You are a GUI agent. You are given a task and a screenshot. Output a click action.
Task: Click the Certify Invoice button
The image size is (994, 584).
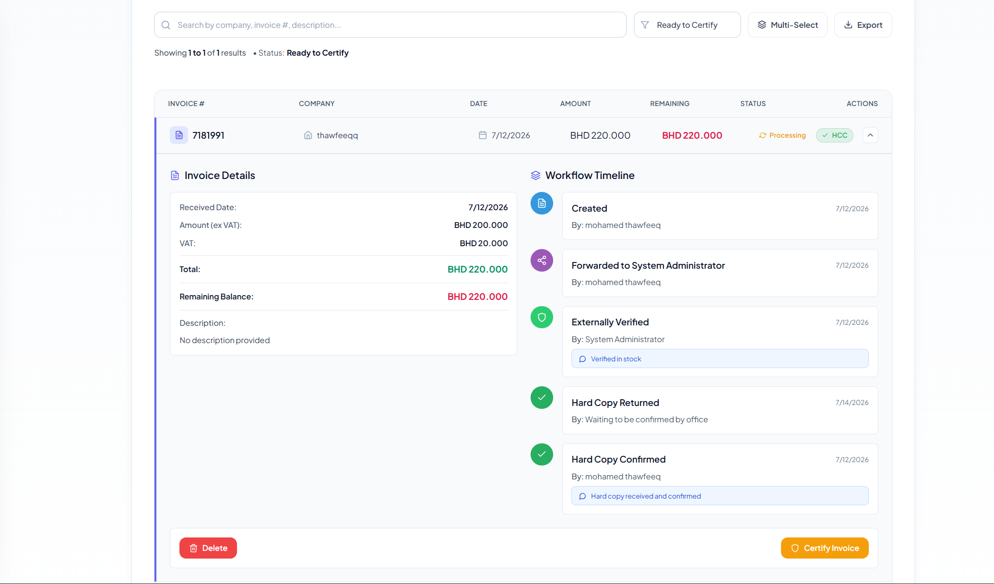tap(825, 548)
